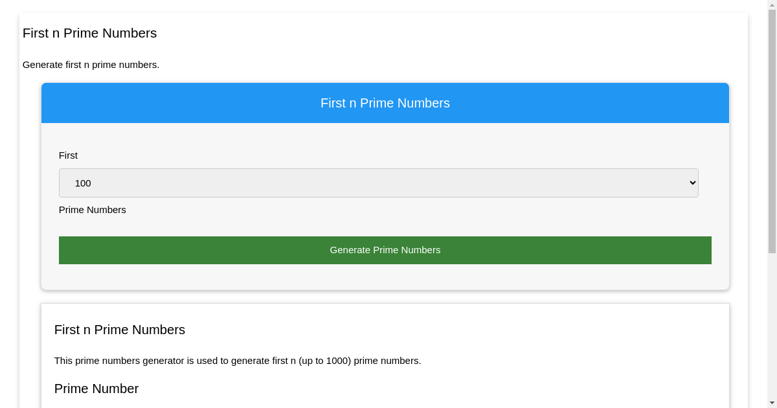
Task: Click the lower First n Prime Numbers heading
Action: [x=119, y=330]
